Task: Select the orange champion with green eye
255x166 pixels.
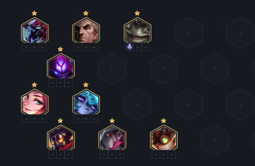Action: (164, 138)
